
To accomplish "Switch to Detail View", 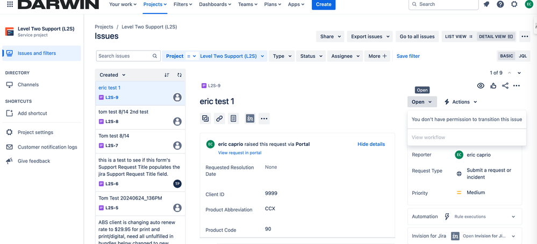I will click(x=496, y=36).
